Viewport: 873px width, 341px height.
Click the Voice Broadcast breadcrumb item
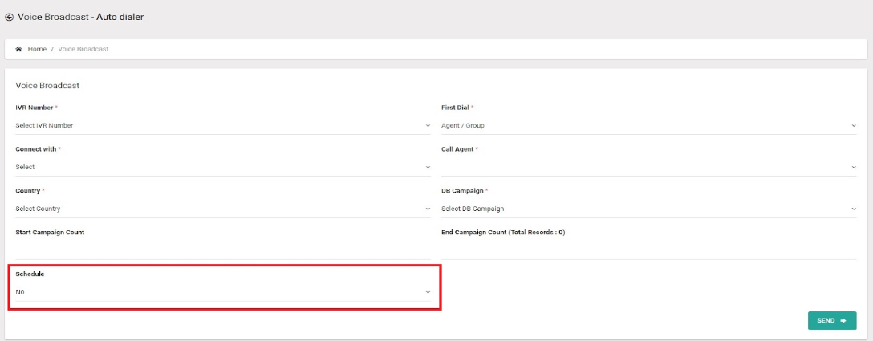click(83, 49)
